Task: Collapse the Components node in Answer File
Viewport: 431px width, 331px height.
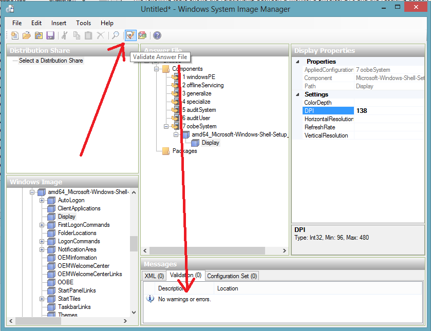Action: tap(156, 69)
